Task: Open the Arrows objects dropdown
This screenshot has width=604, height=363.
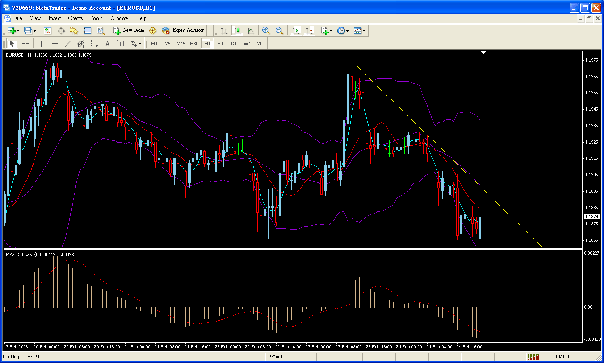Action: (136, 43)
